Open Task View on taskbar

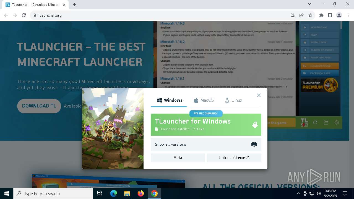[100, 193]
